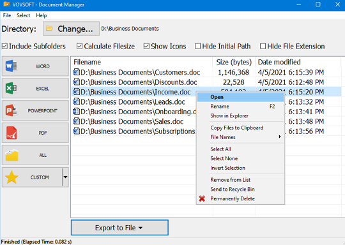
Task: Click the Change... directory button
Action: [71, 29]
